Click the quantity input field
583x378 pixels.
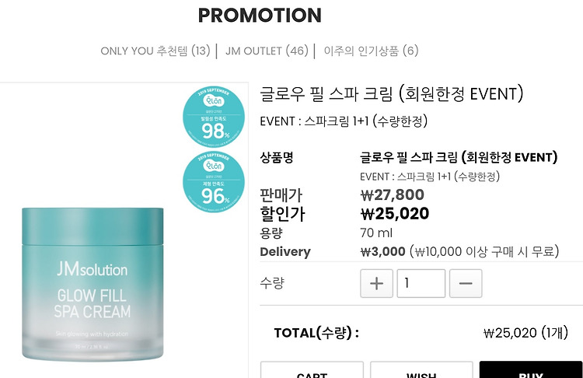coord(421,283)
